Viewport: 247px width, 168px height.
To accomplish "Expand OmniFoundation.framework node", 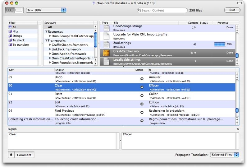I will point(50,63).
